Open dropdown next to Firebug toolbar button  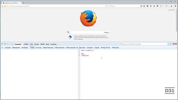163,6
